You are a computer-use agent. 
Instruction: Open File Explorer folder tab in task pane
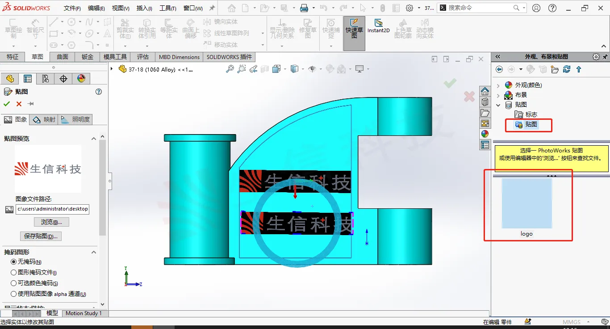(x=485, y=113)
